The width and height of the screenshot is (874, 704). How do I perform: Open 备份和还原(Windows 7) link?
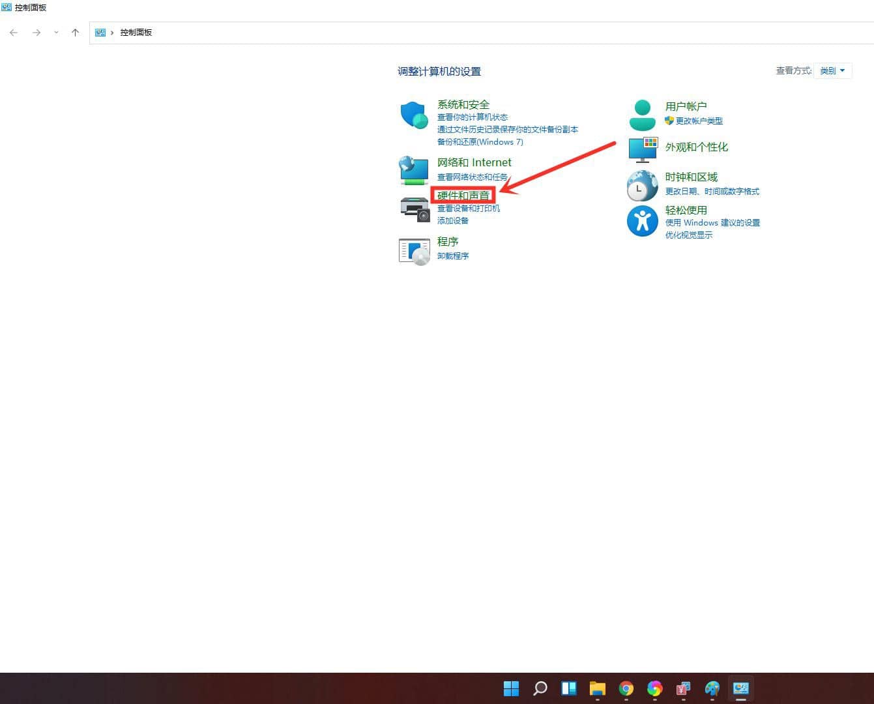[480, 141]
